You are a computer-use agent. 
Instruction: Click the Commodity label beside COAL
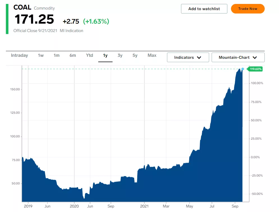tap(44, 8)
